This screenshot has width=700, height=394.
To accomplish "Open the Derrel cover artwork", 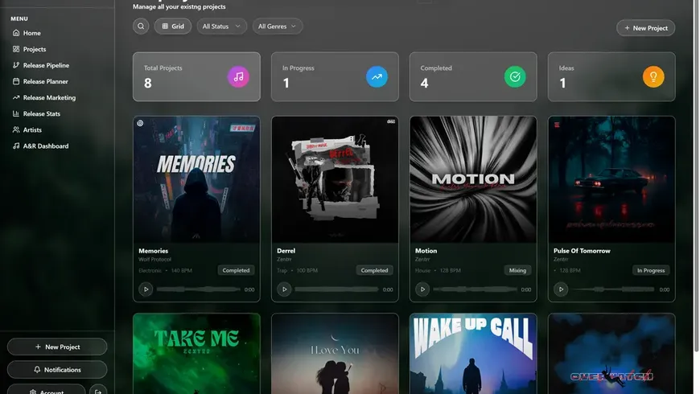I will pos(335,179).
